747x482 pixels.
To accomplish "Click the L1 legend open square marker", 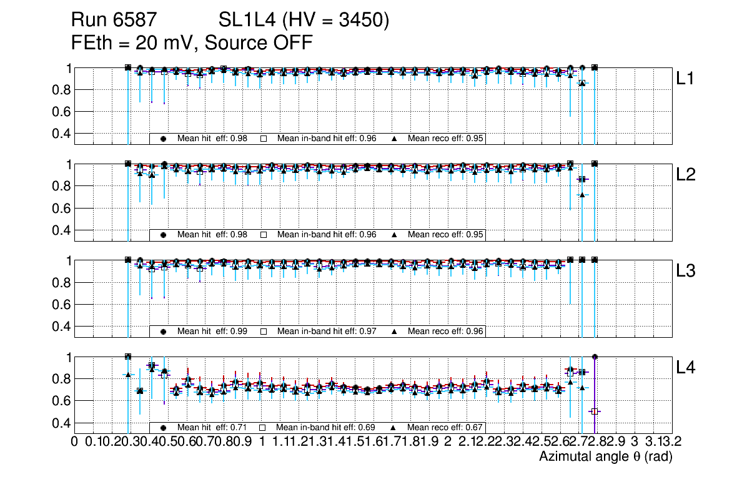I will coord(263,139).
